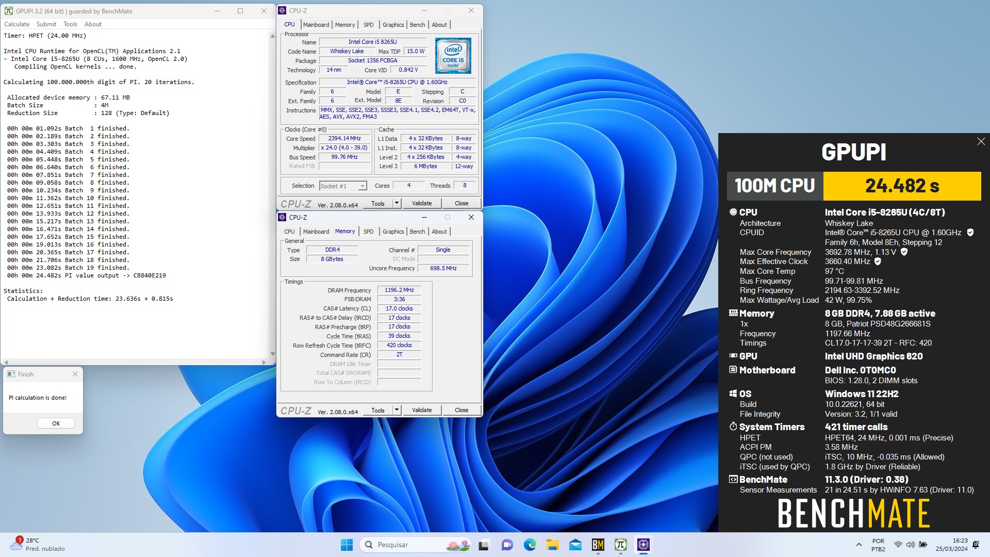
Task: Show hidden tray icons chevron
Action: pyautogui.click(x=859, y=545)
